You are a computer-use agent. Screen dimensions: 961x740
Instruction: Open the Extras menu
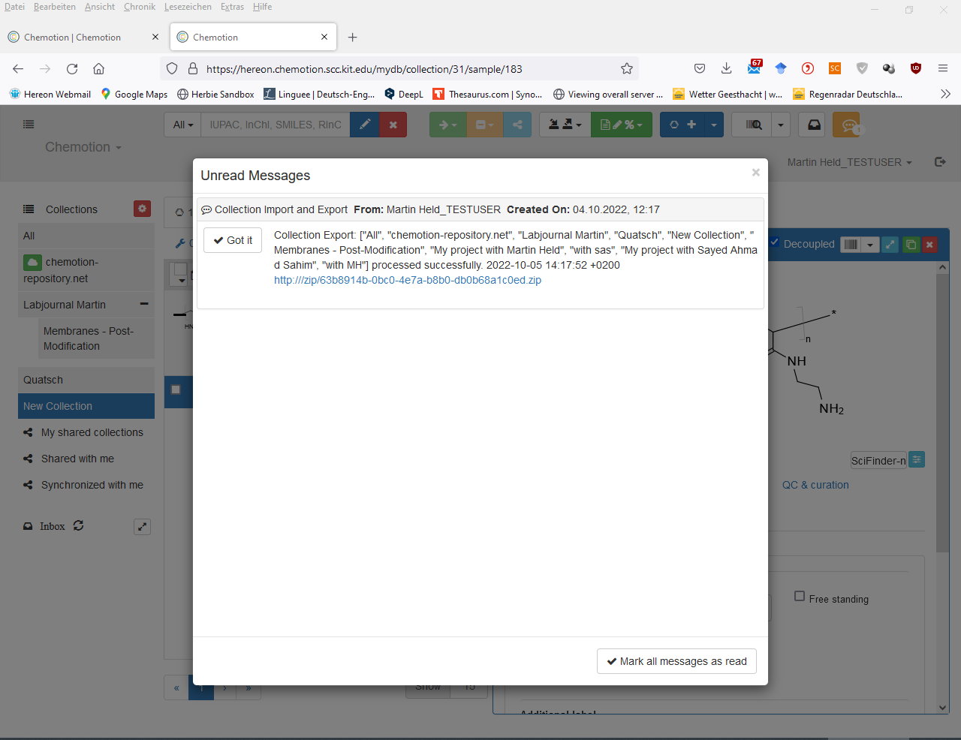coord(231,7)
